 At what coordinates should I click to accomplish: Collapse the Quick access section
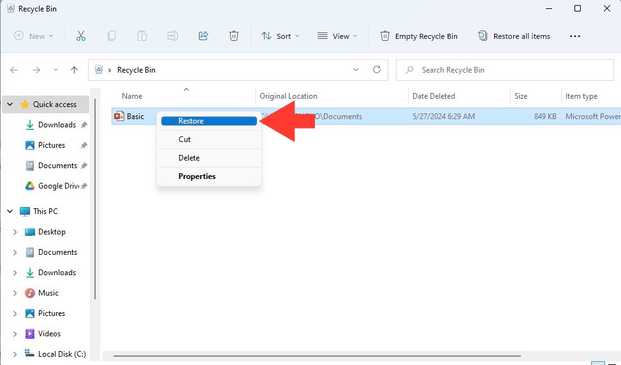[10, 104]
